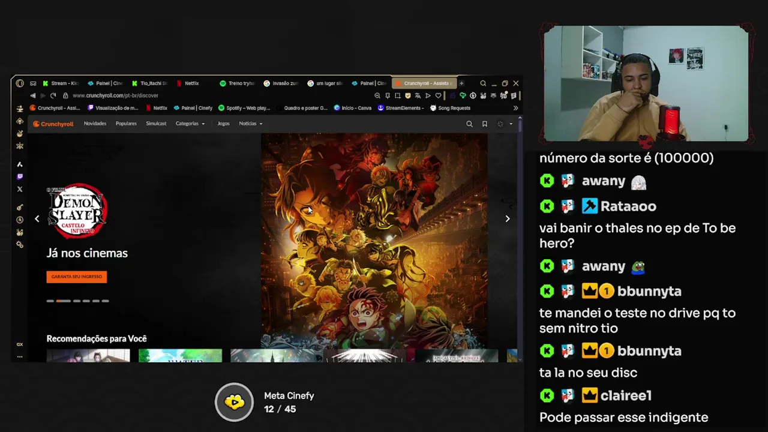Open the sidebar three-dots menu

pyautogui.click(x=20, y=356)
